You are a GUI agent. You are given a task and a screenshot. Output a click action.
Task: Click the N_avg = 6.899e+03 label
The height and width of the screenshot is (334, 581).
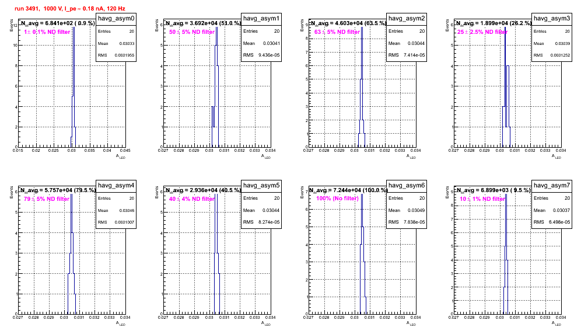point(494,190)
